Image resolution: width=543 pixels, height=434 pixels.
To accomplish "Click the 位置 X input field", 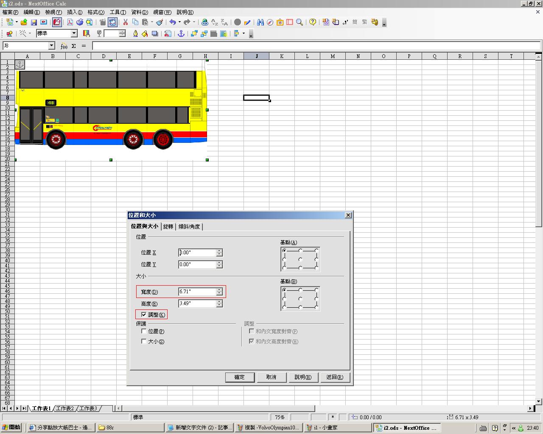I will [x=197, y=253].
